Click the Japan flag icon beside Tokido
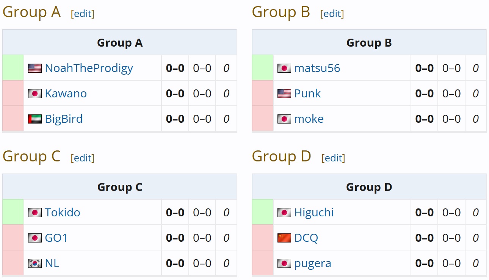Viewport: 489px width, 280px height. pos(35,213)
